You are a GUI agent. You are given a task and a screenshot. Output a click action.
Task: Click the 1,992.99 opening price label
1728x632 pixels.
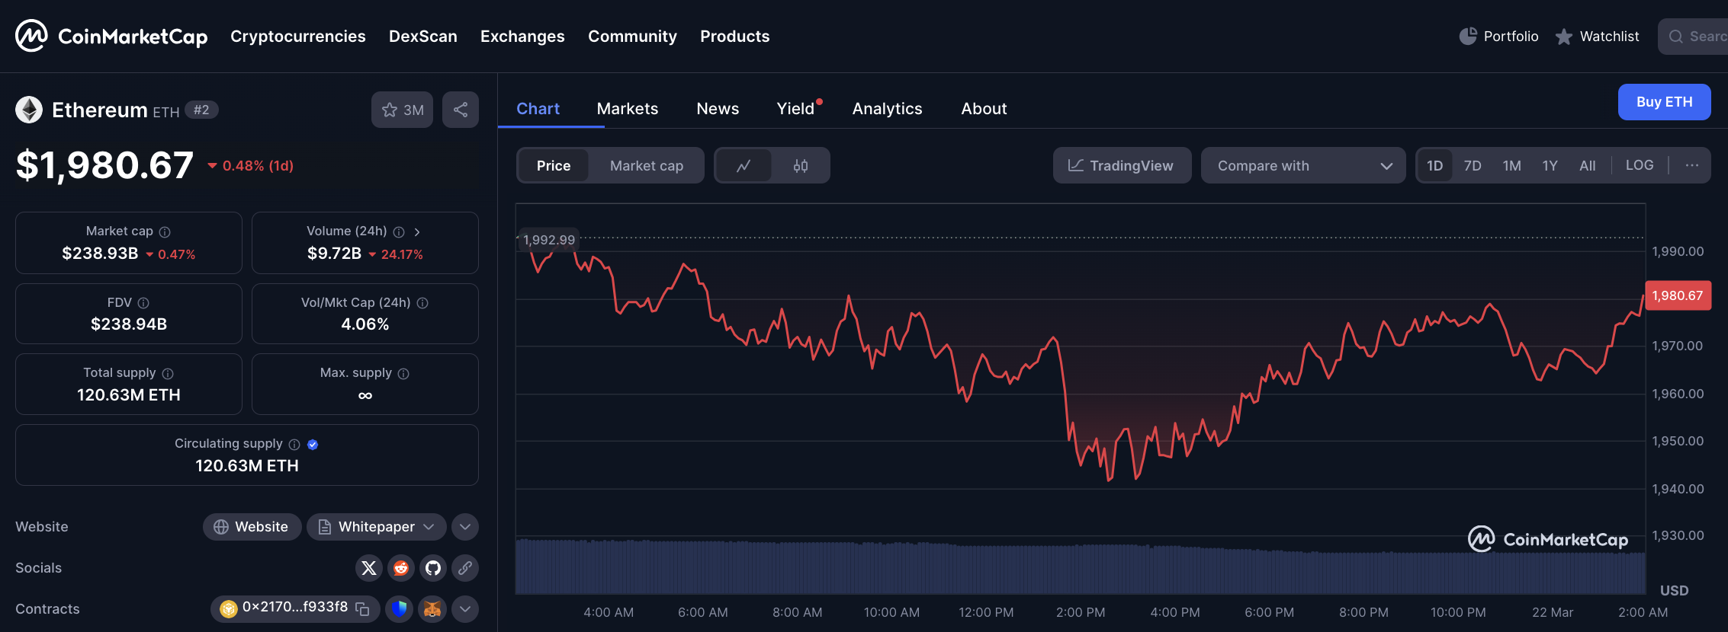pyautogui.click(x=549, y=240)
